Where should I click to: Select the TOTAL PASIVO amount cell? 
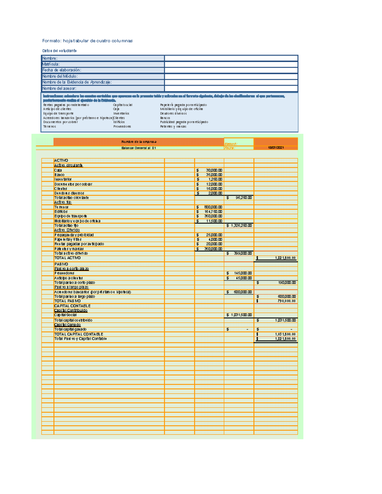coord(276,301)
